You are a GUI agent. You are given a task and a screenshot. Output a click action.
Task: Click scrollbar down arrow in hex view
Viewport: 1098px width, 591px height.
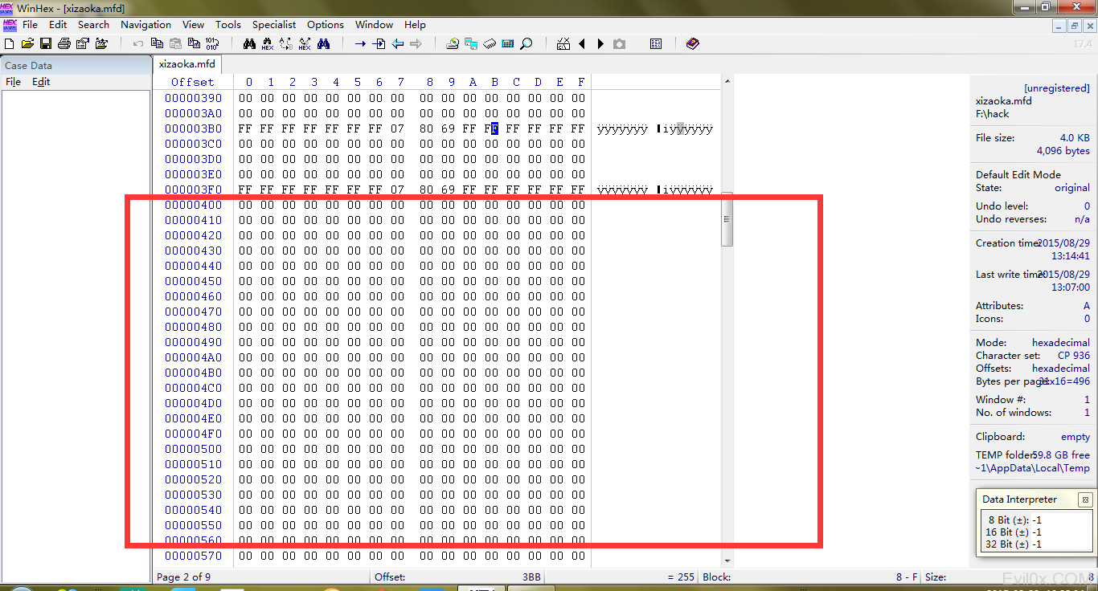[x=727, y=560]
